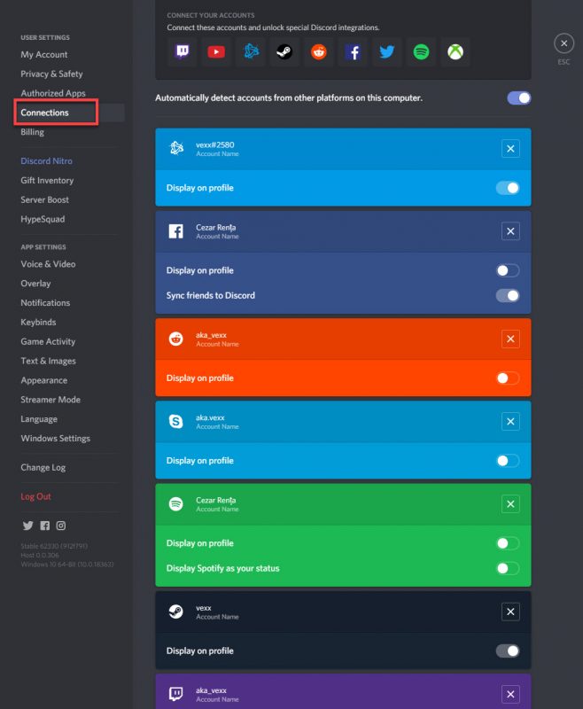Open Discord's Facebook page from sidebar
583x709 pixels.
pos(44,526)
